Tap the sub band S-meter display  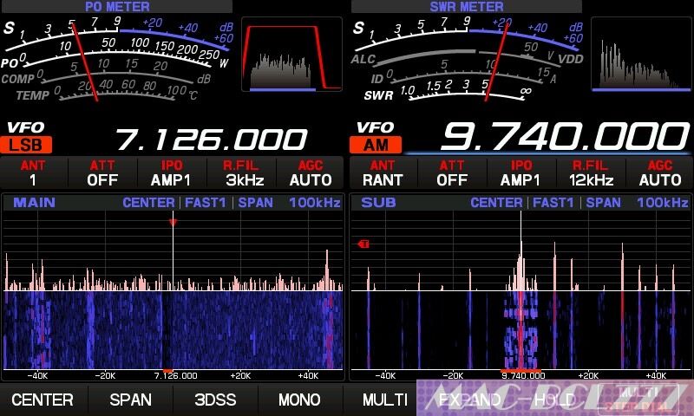click(468, 32)
